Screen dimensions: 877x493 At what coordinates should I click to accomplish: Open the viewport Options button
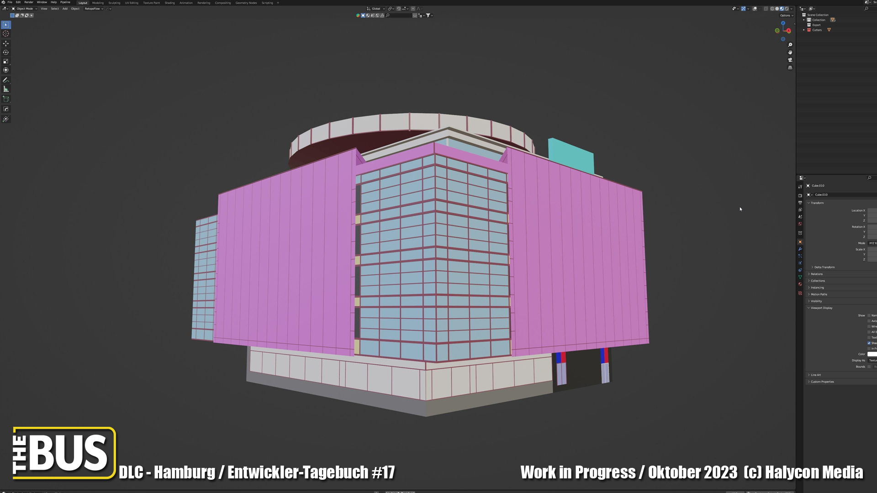point(786,16)
